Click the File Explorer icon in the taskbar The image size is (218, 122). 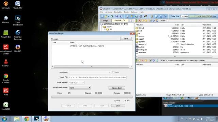[x=17, y=119]
